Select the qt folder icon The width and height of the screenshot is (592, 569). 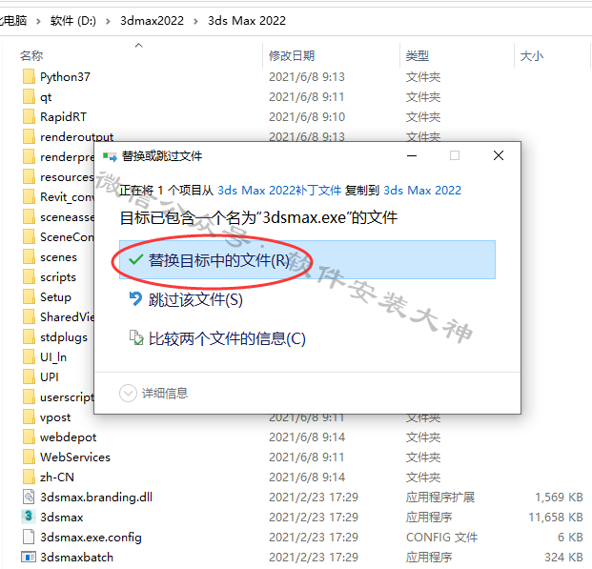tap(29, 96)
